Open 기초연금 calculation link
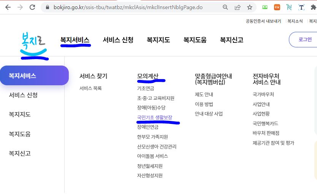 click(x=146, y=88)
